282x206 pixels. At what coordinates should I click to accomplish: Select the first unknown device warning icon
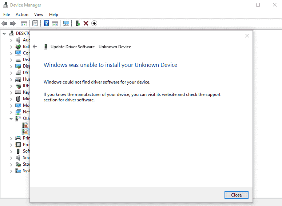coord(25,125)
